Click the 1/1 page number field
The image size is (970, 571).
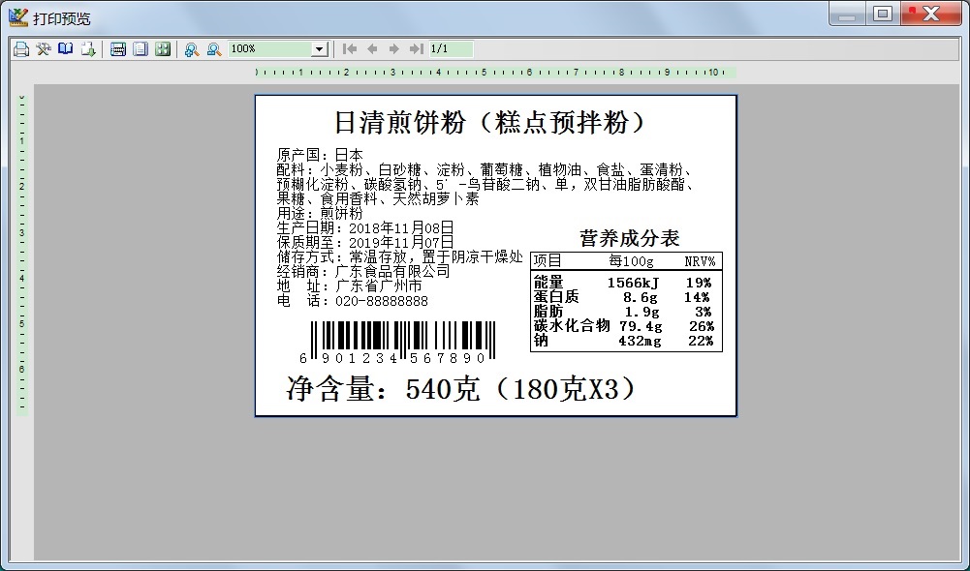click(x=448, y=48)
